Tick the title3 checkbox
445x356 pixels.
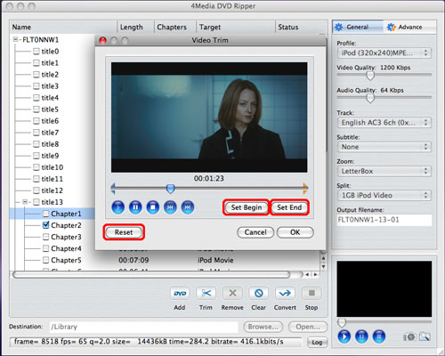click(36, 86)
